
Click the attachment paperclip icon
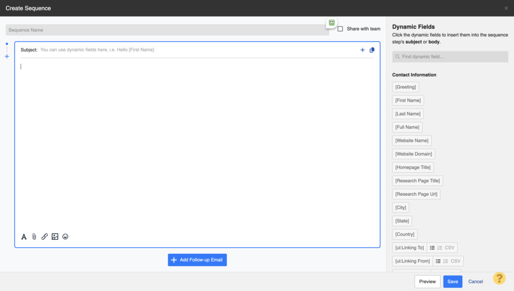pyautogui.click(x=34, y=236)
